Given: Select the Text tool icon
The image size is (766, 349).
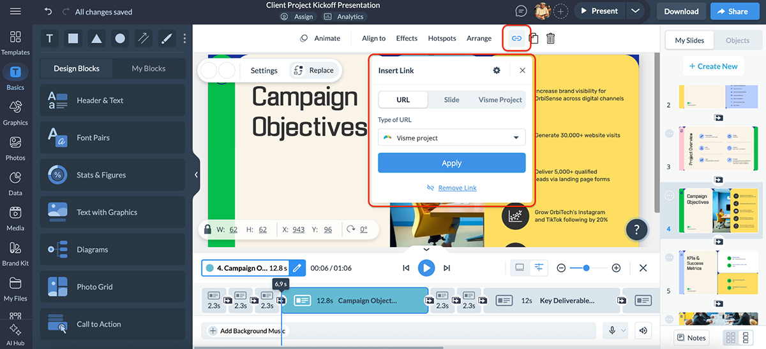Looking at the screenshot, I should pyautogui.click(x=50, y=39).
